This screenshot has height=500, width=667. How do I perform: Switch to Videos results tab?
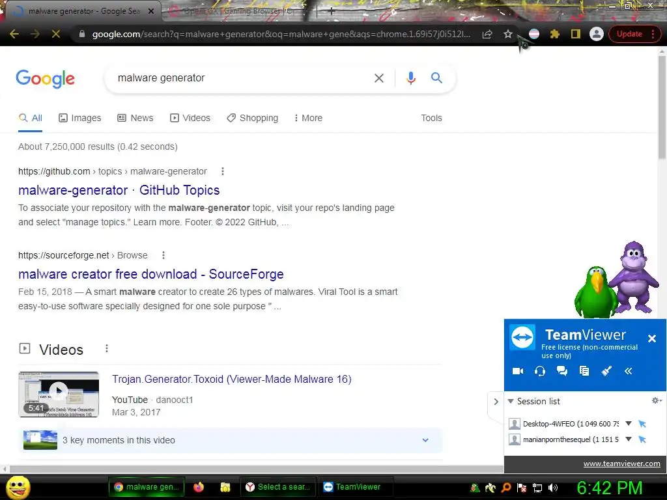190,118
